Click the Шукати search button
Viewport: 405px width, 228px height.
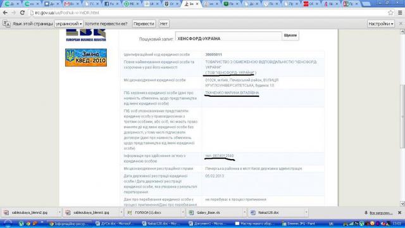click(290, 35)
